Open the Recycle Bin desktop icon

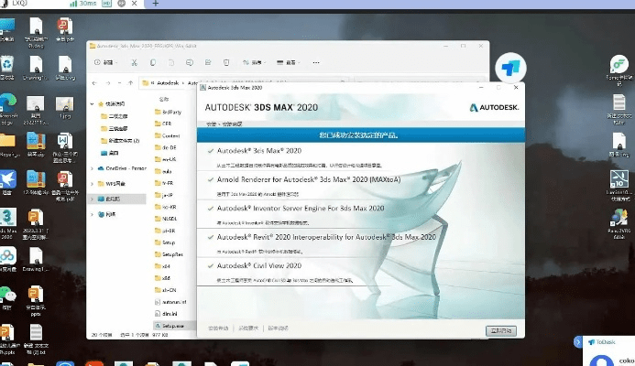(7, 64)
